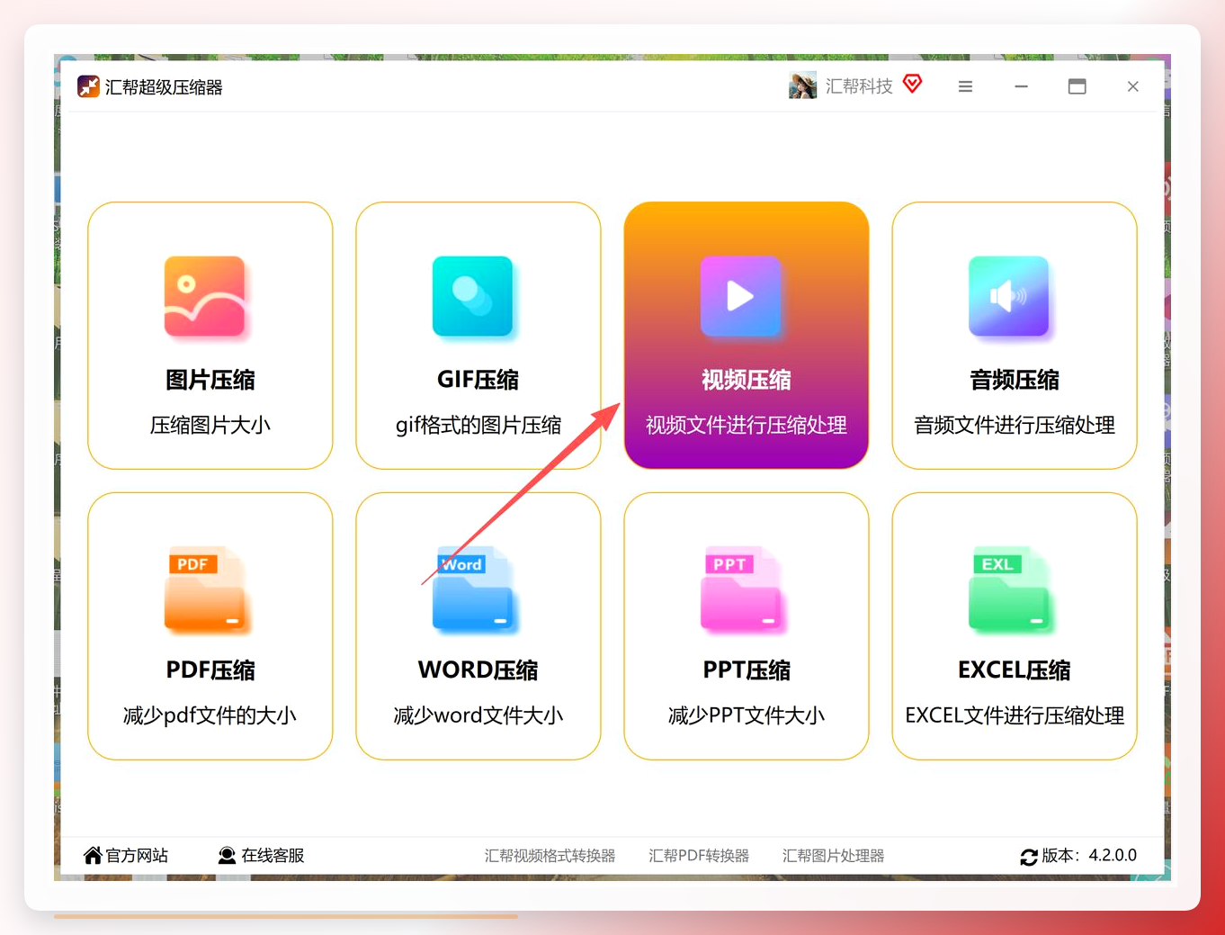Click the 音频文件进行压缩处理 description text
Viewport: 1225px width, 935px height.
(x=1015, y=425)
